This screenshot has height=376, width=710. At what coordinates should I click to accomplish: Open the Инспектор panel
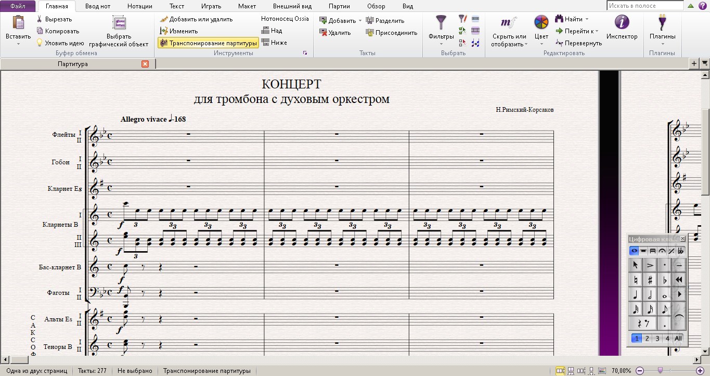point(622,27)
